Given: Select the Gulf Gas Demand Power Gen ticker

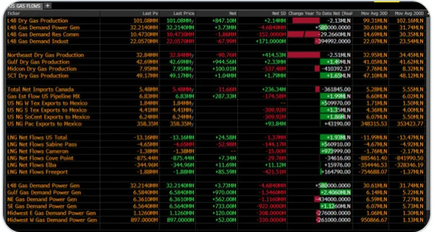Looking at the screenshot, I should pos(44,192).
